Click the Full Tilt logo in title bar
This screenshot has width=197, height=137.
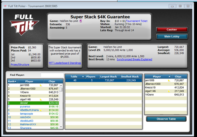click(5, 6)
